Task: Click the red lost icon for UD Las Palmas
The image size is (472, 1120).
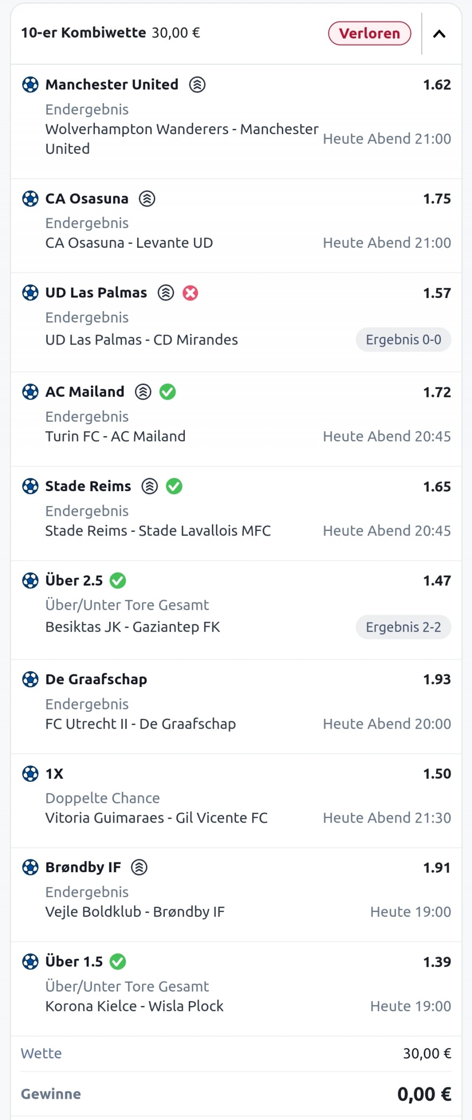Action: click(190, 293)
